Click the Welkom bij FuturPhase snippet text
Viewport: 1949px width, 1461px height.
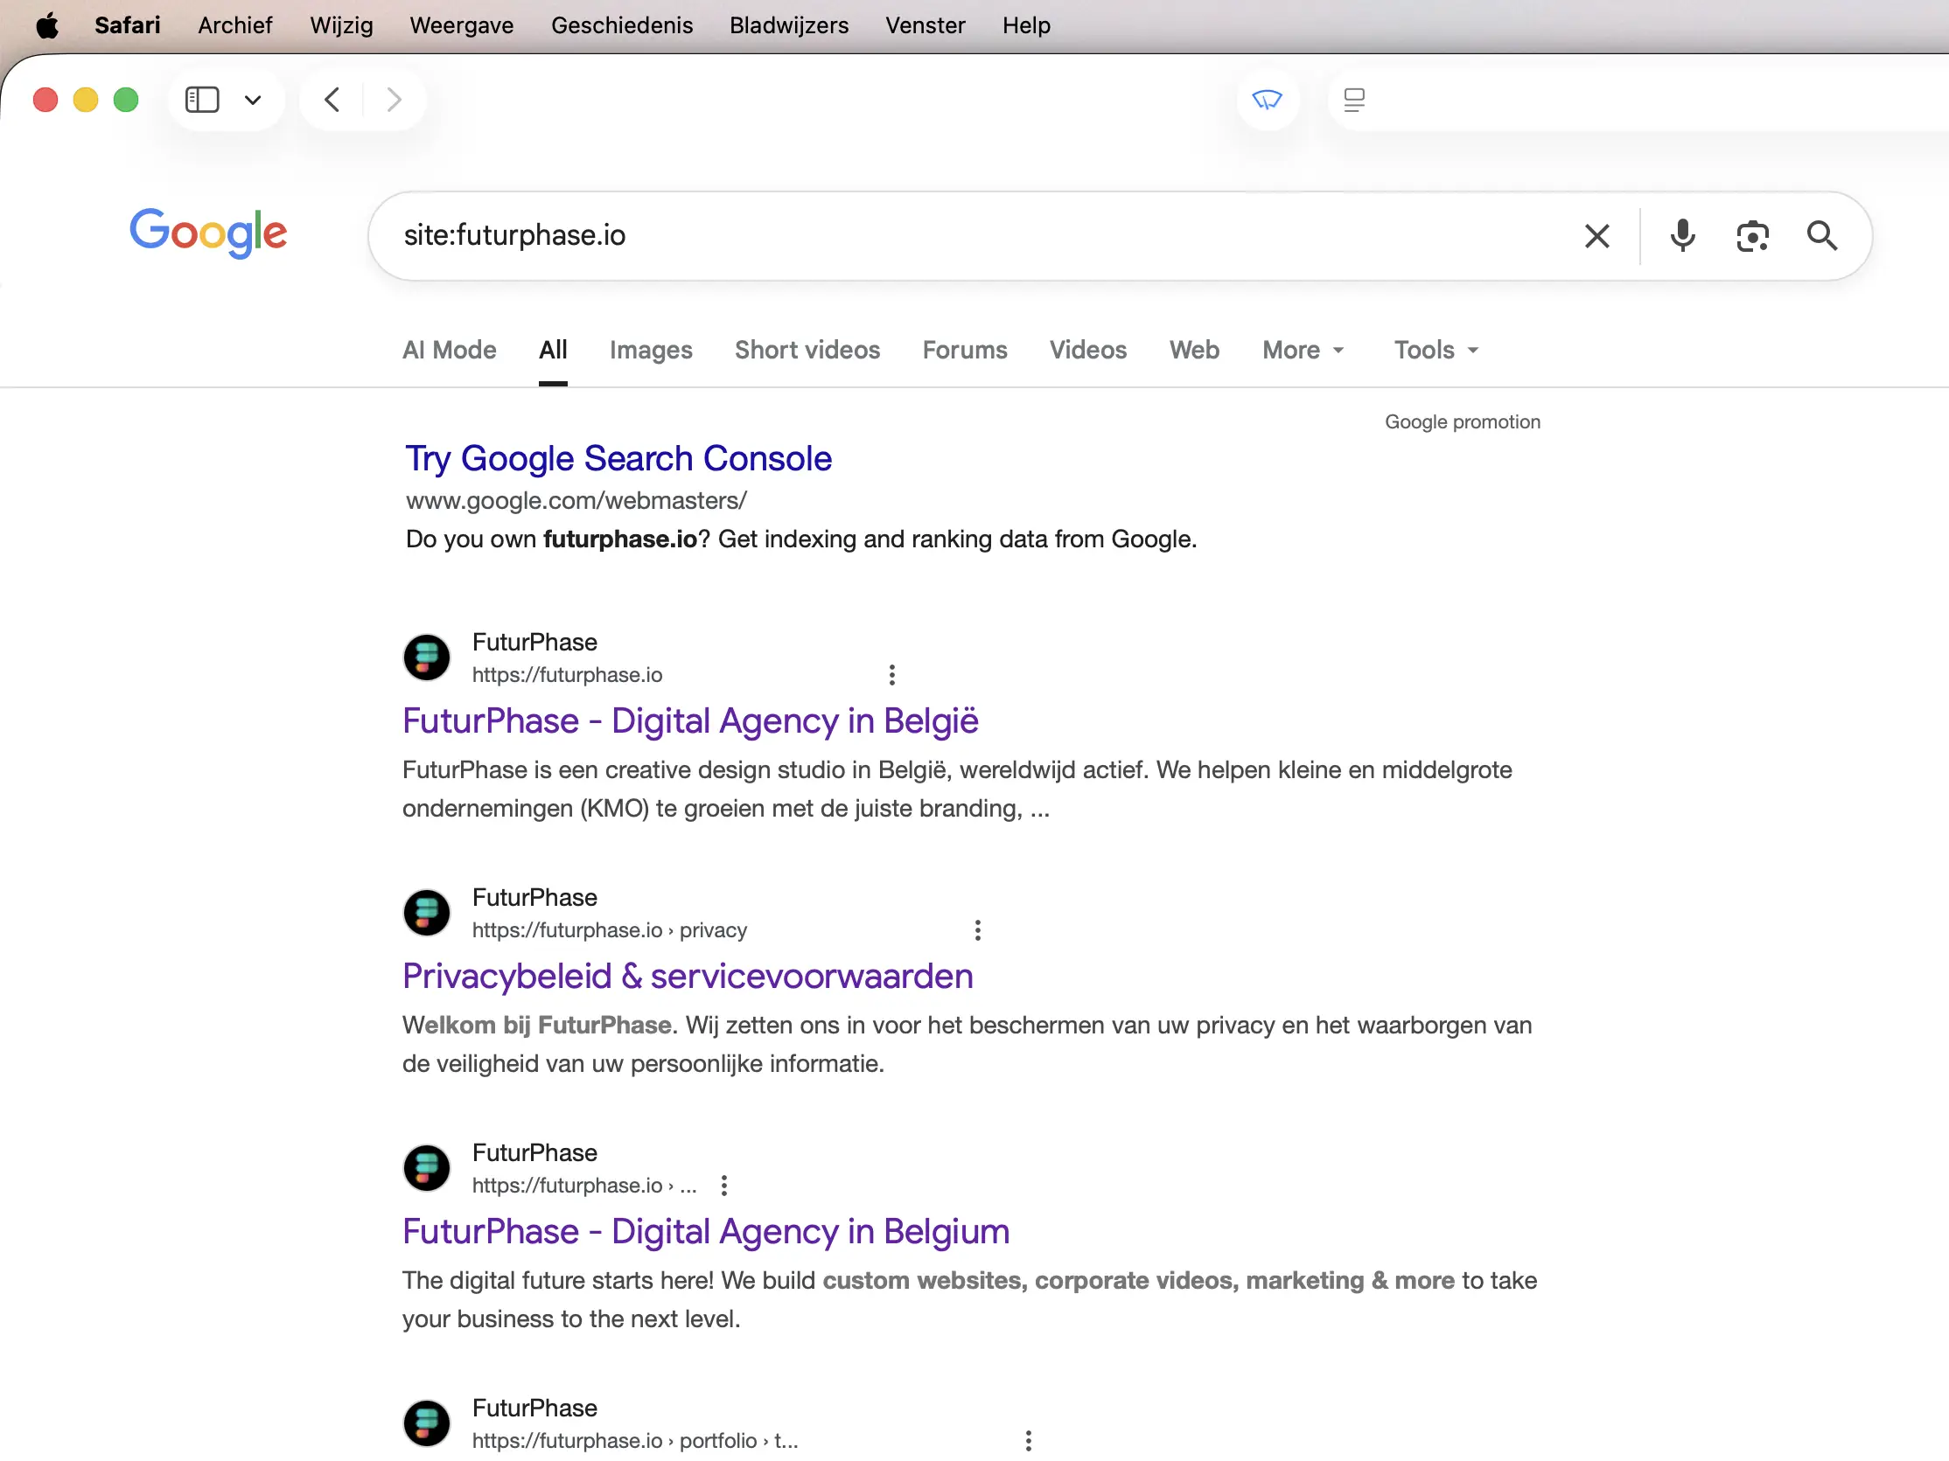pyautogui.click(x=967, y=1045)
